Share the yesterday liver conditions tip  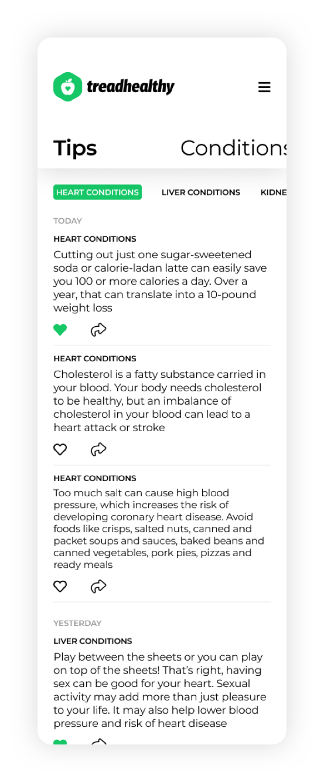click(x=98, y=742)
